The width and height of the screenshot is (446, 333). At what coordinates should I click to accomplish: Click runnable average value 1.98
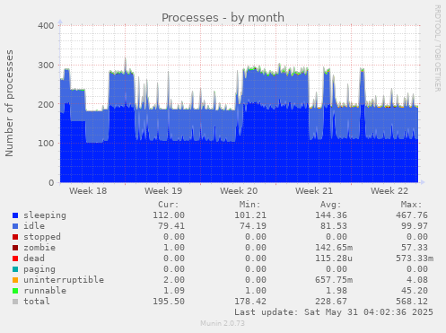point(337,291)
